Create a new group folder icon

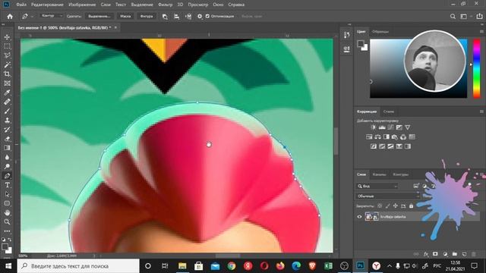(455, 254)
